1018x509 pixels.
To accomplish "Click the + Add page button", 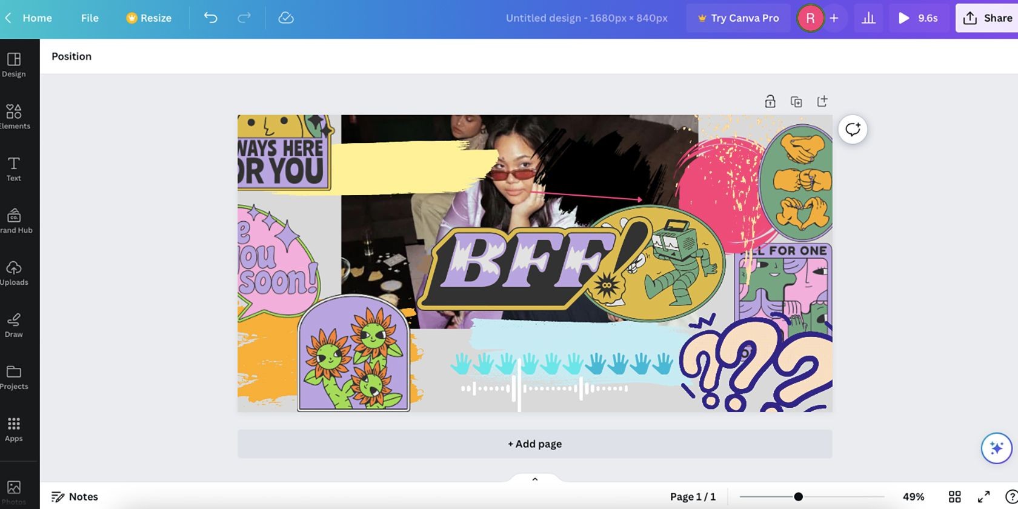I will pyautogui.click(x=535, y=444).
